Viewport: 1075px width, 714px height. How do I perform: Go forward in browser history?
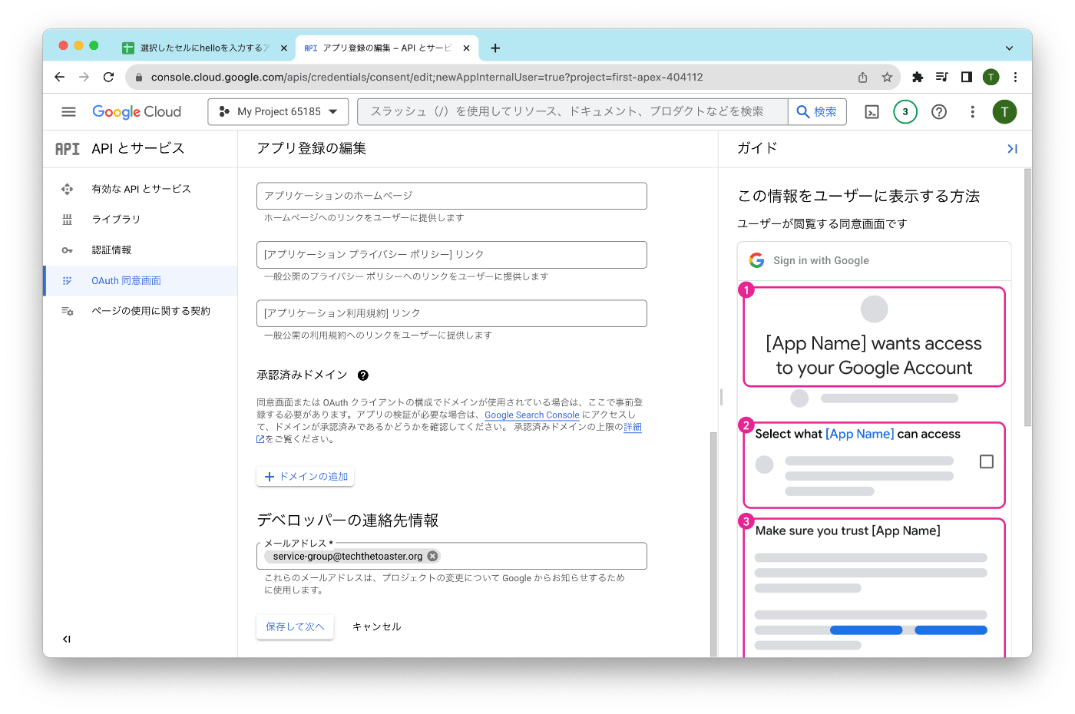tap(84, 77)
